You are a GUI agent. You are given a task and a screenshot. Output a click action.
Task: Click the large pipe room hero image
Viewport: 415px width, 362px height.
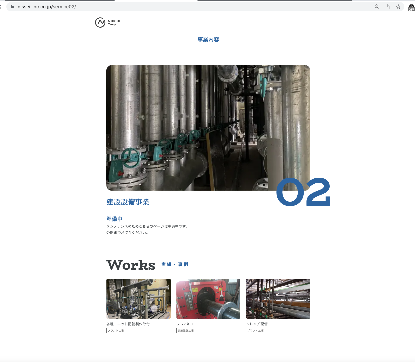[x=208, y=128]
